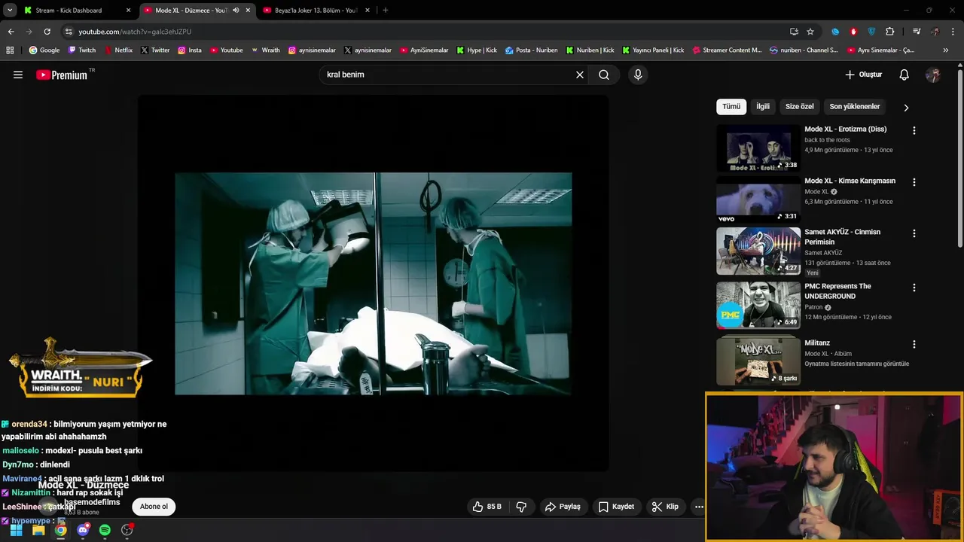Start voice search with the microphone
Screen dimensions: 964x542
click(638, 75)
